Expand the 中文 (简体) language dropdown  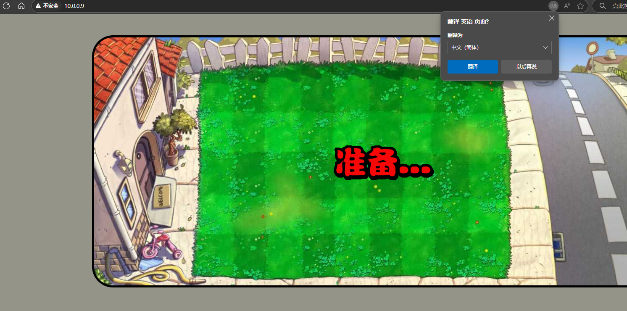pyautogui.click(x=499, y=47)
